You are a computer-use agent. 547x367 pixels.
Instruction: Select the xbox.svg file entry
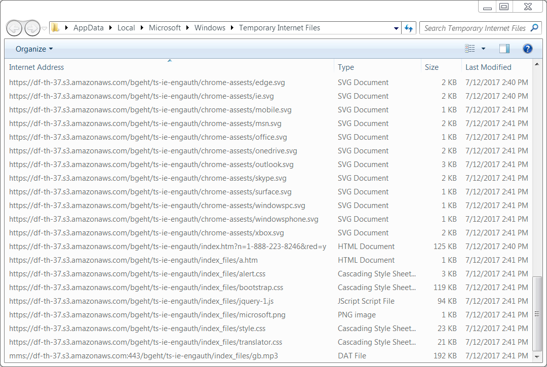point(268,233)
